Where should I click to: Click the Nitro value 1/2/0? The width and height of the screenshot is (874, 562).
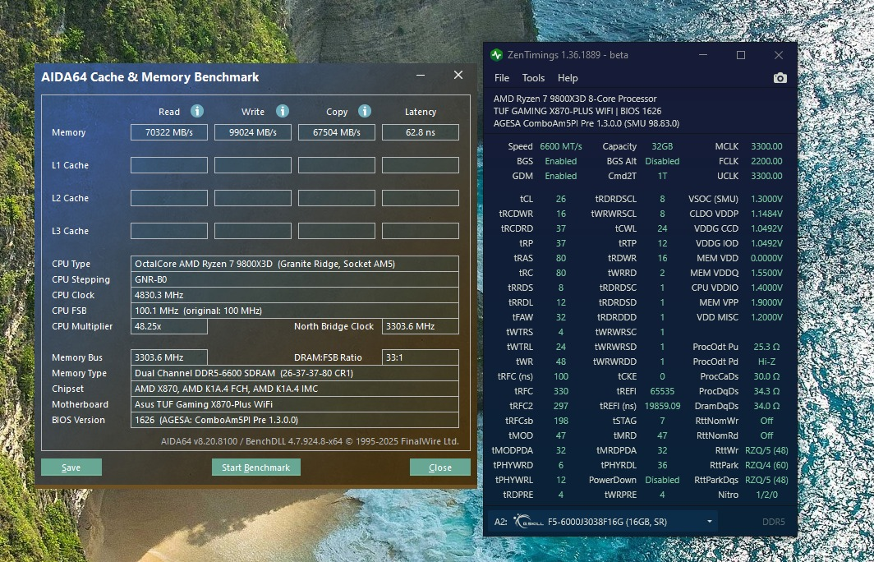pos(766,495)
